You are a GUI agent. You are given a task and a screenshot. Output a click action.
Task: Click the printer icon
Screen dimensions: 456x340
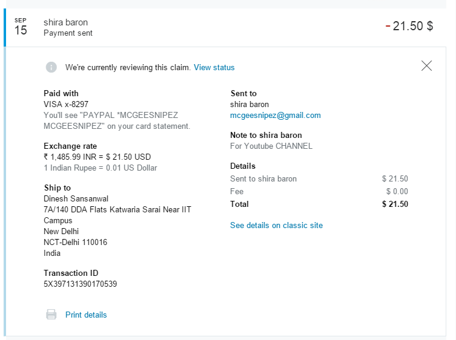point(51,315)
